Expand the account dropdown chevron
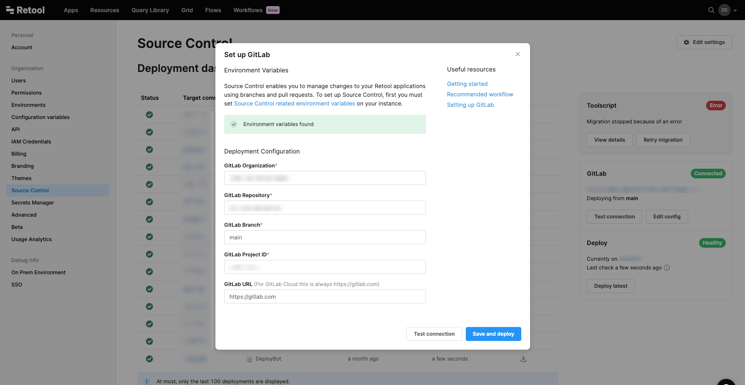Viewport: 745px width, 385px height. tap(735, 10)
